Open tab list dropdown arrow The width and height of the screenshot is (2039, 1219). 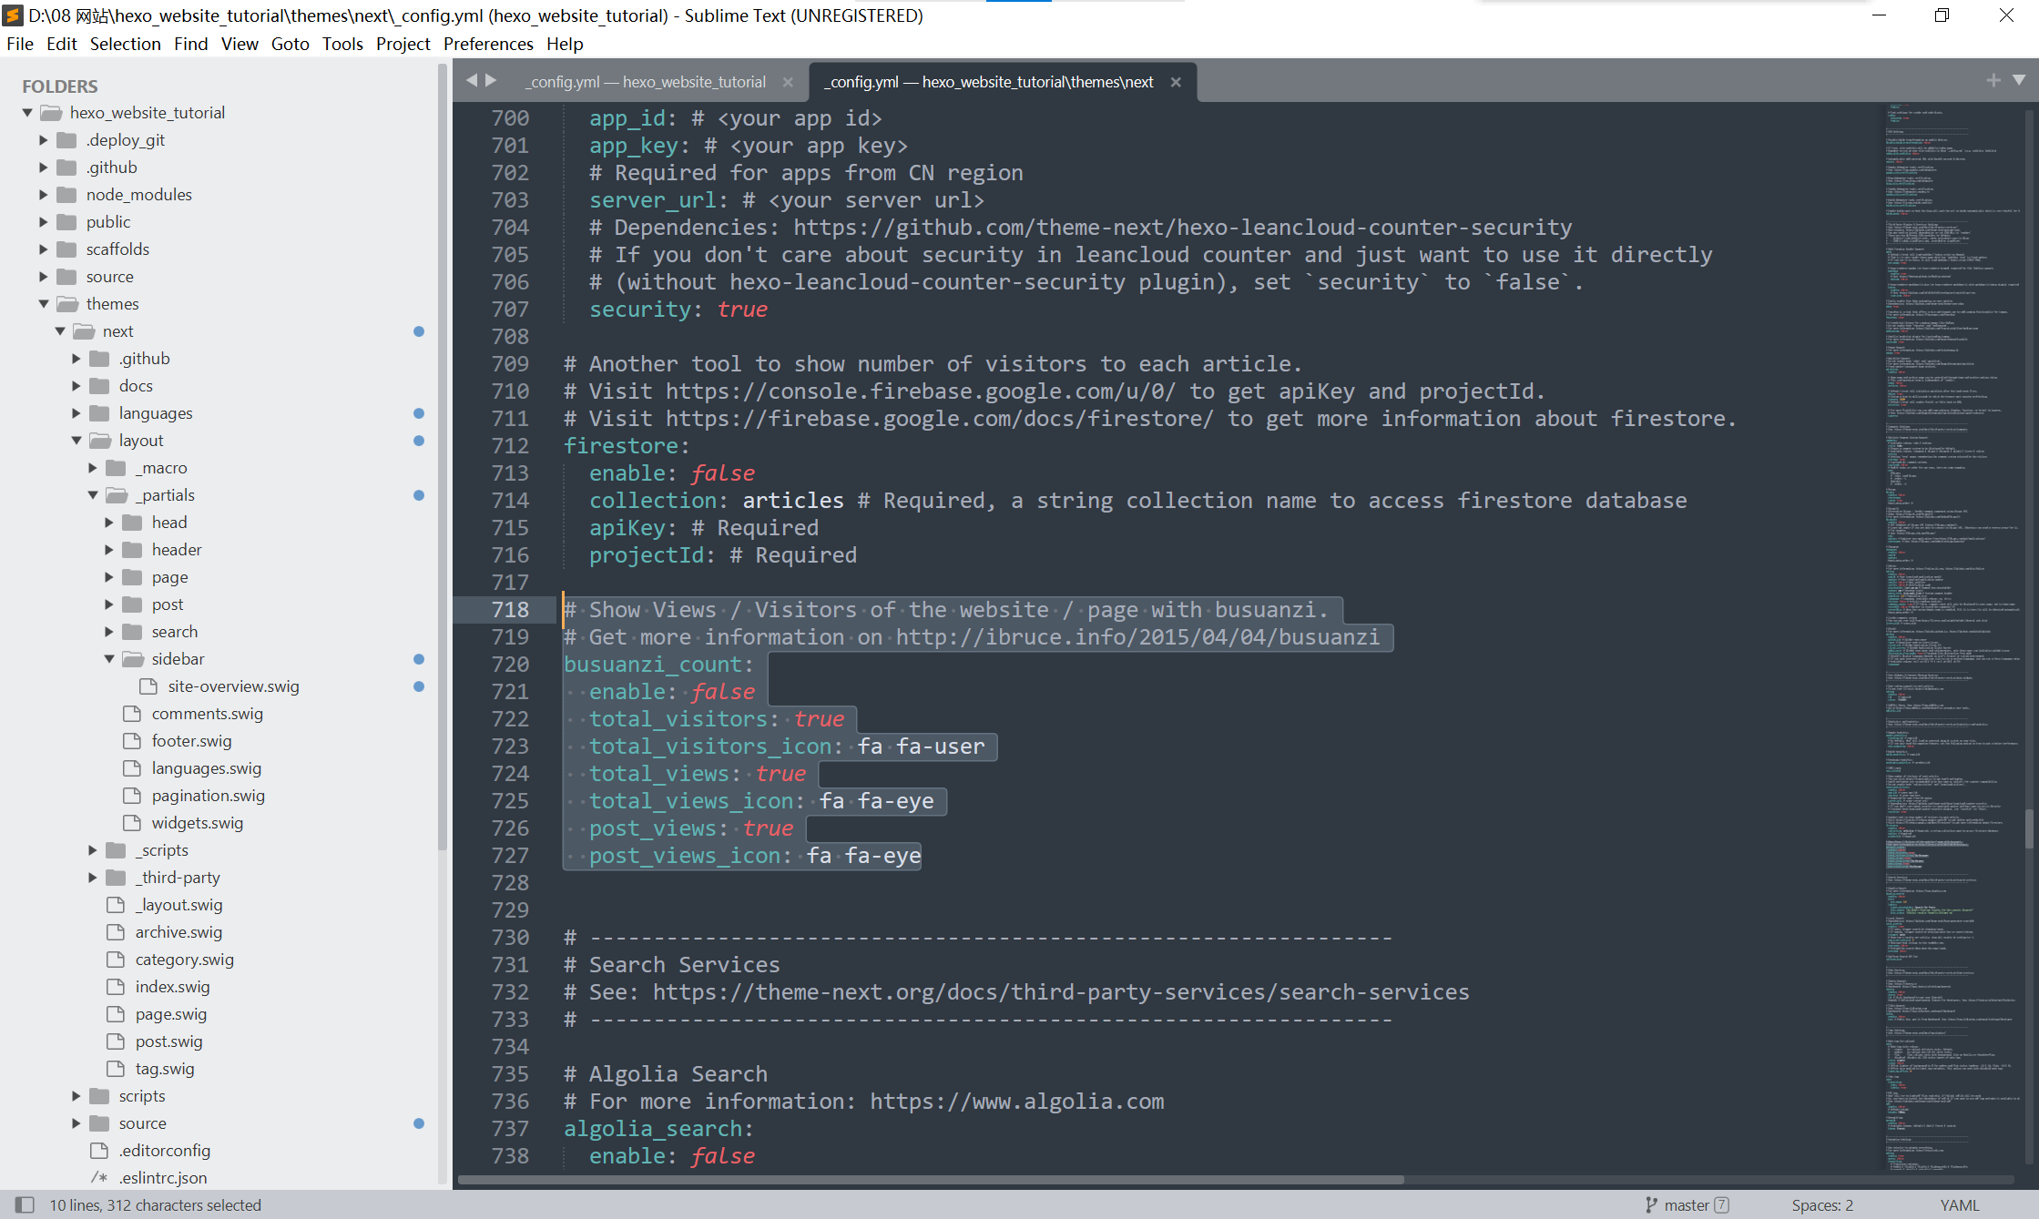click(x=2019, y=80)
